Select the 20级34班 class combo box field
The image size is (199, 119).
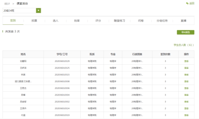tap(22, 10)
